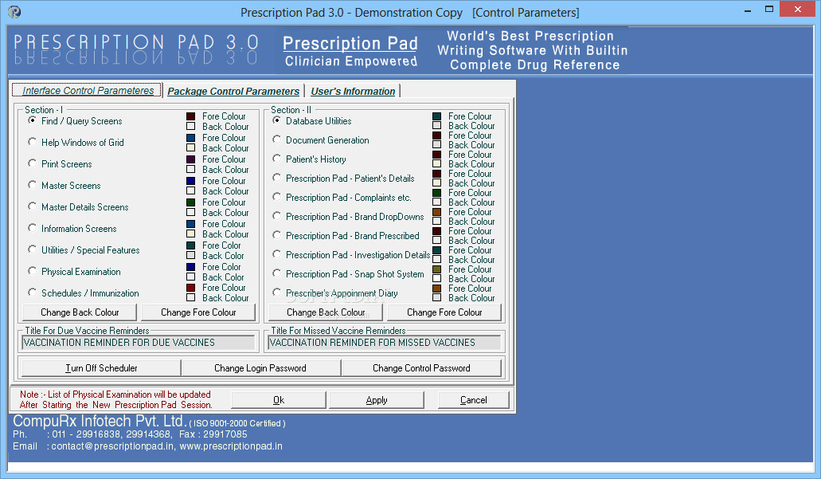Click Find / Query Screens fore colour swatch
821x479 pixels.
pos(190,116)
